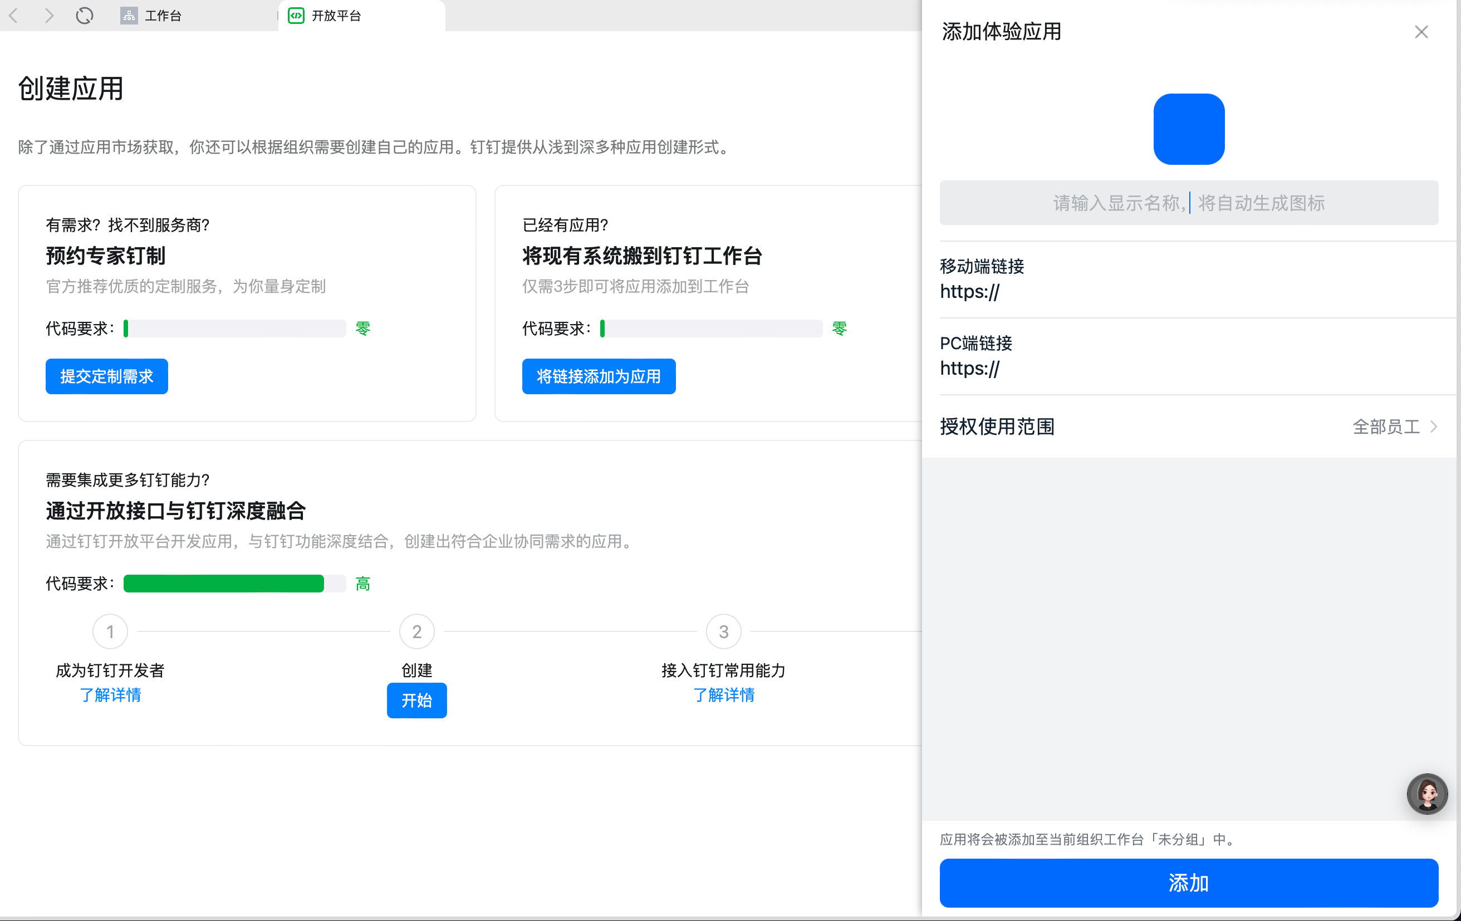Click code requirement bar in 将现有系统搬到钉钉工作台 card

point(711,328)
